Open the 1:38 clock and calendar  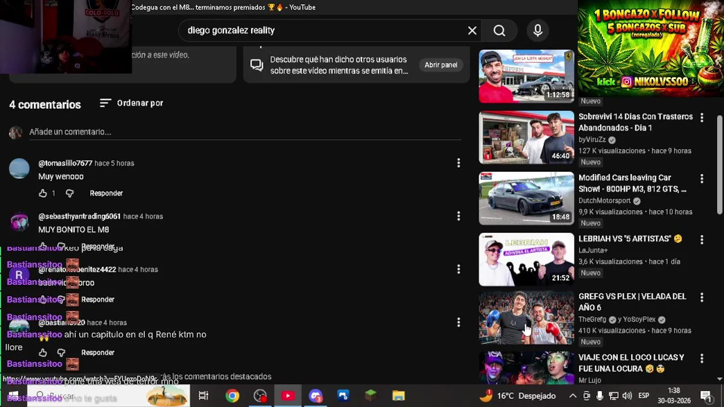[674, 396]
